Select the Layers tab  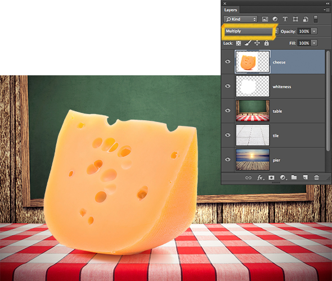pos(231,10)
